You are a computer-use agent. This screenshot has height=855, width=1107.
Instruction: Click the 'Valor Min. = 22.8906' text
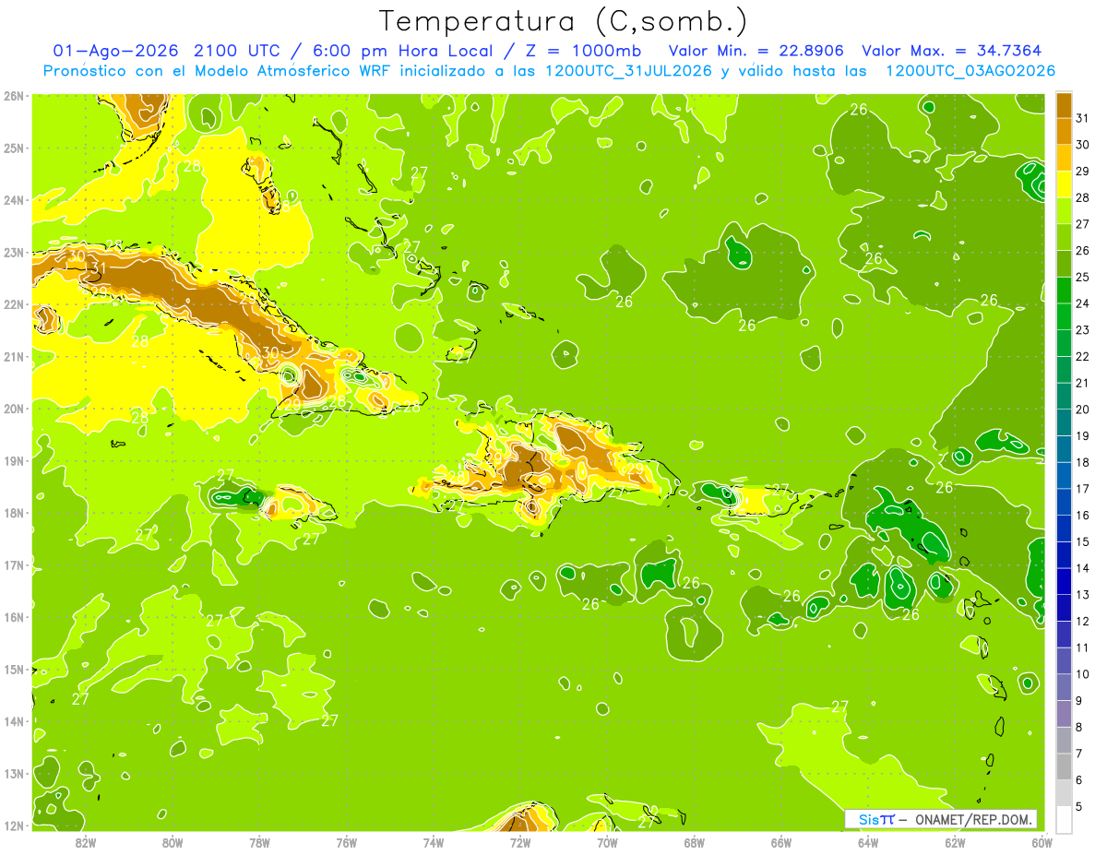[758, 51]
